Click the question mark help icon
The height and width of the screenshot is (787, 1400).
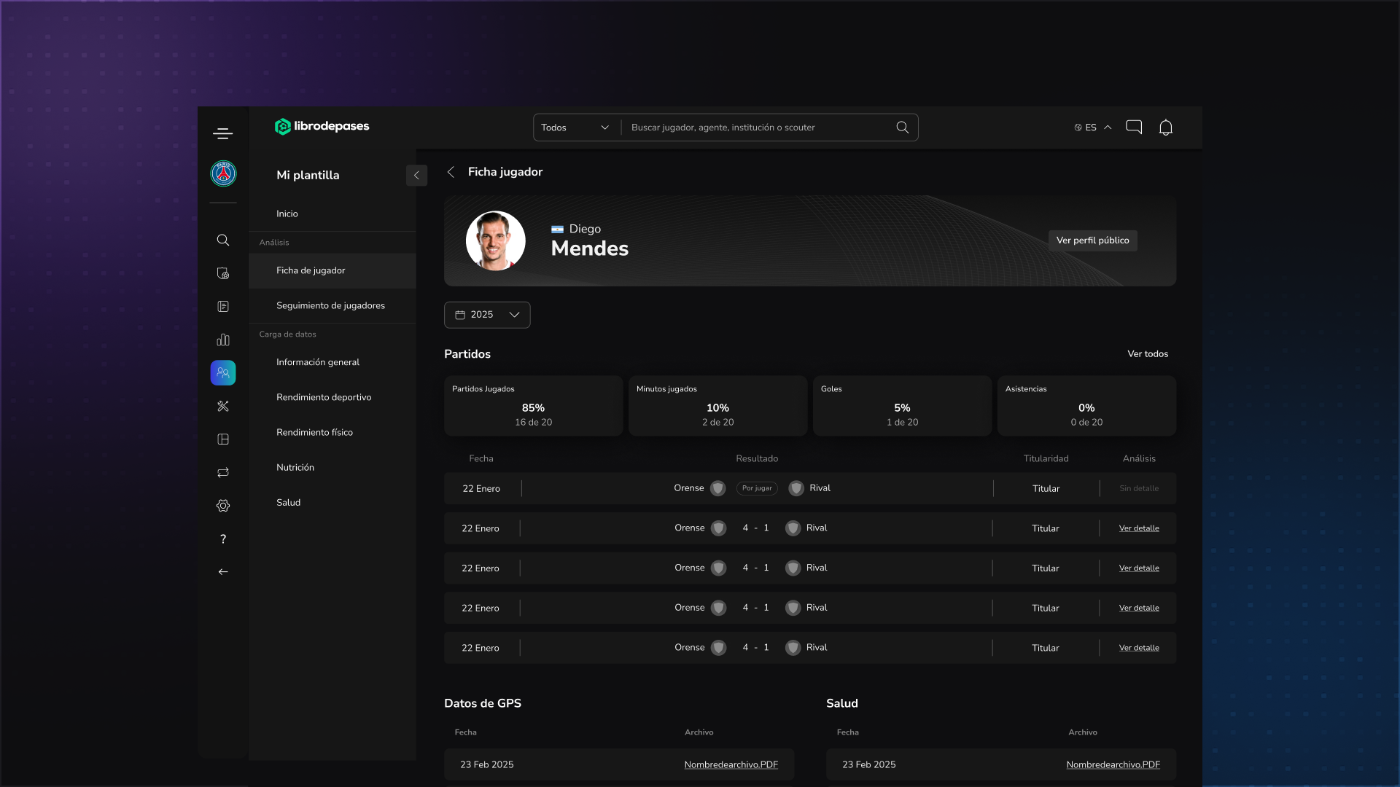(223, 539)
